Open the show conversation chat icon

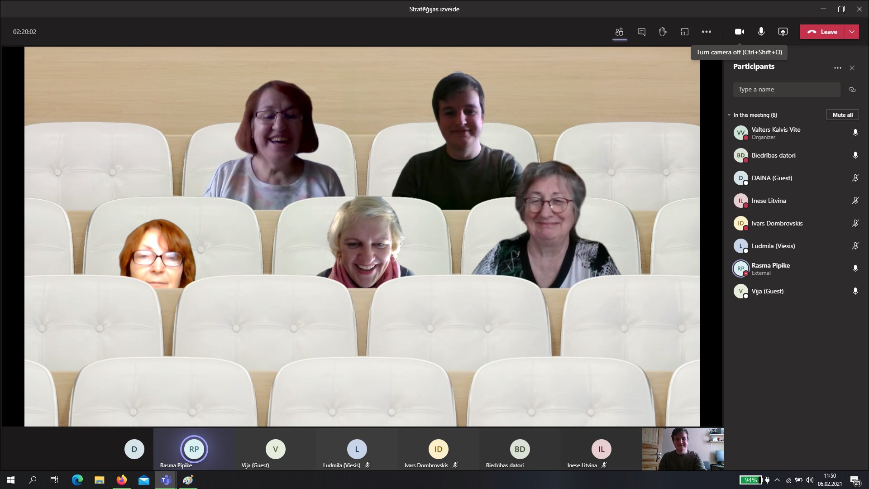[x=641, y=32]
